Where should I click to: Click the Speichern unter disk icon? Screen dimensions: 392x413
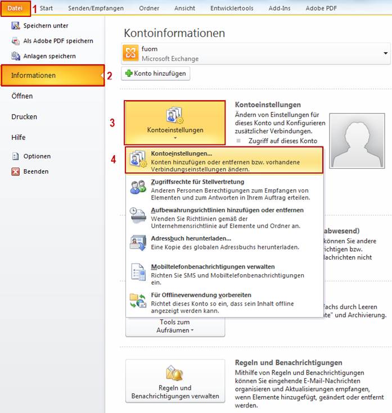tap(16, 26)
